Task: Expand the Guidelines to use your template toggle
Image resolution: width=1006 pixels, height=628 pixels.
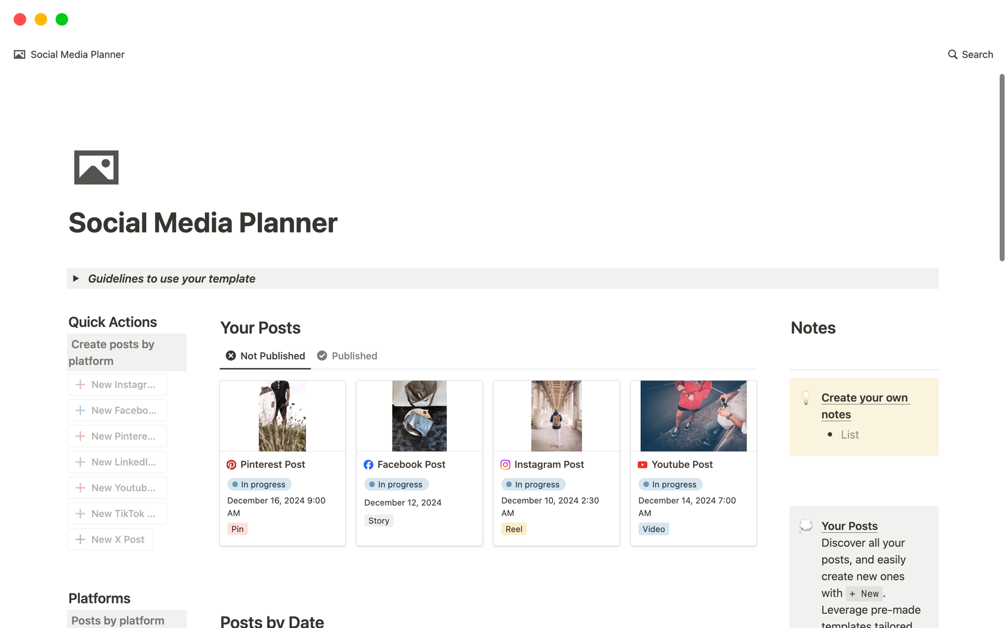Action: (x=76, y=278)
